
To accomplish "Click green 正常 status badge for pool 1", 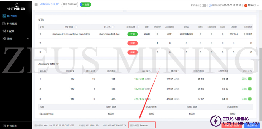I will pos(132,34).
